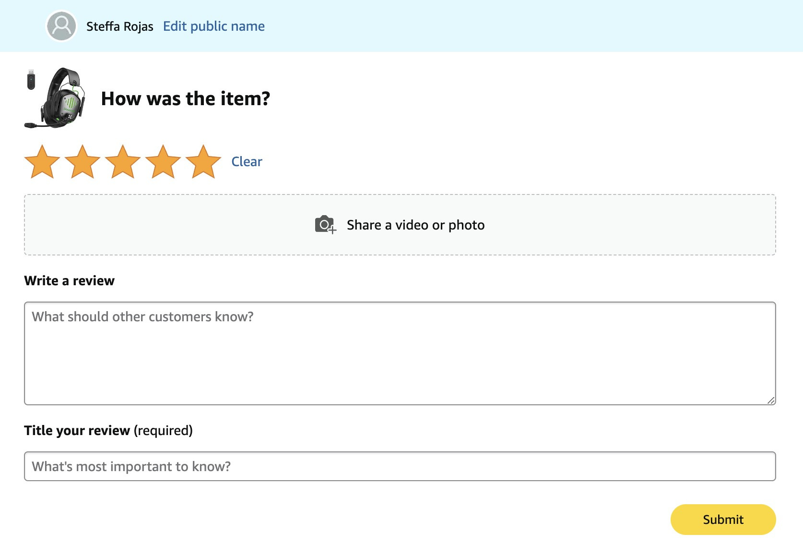This screenshot has height=558, width=803.
Task: Click the review title input field
Action: pyautogui.click(x=400, y=466)
